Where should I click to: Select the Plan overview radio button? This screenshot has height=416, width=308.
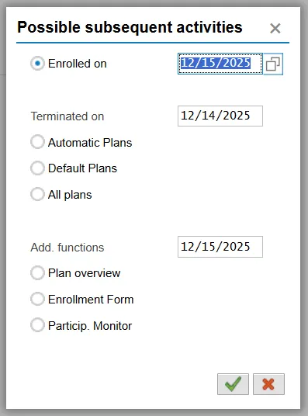pos(37,273)
